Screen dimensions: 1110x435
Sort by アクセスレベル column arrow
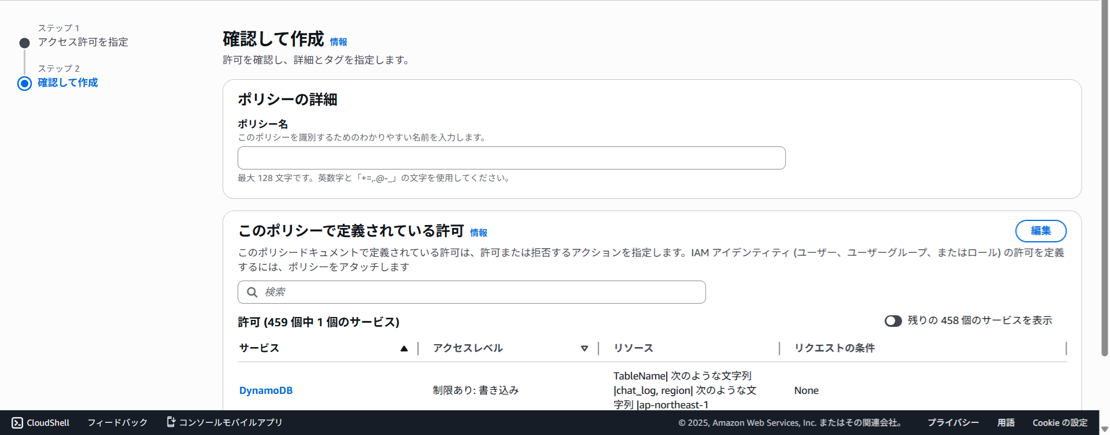click(x=584, y=348)
